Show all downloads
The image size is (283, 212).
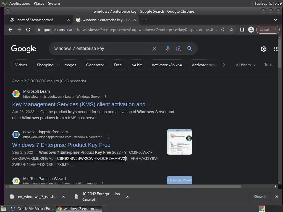pos(260,197)
